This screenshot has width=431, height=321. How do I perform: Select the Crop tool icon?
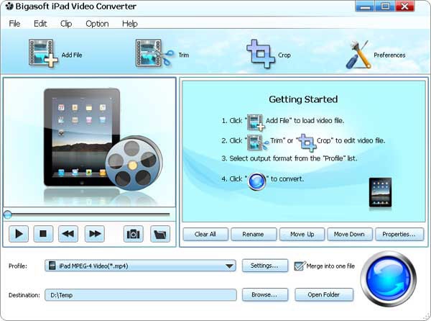tap(261, 54)
